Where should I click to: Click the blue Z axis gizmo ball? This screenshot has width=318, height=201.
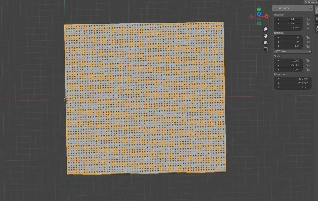[259, 14]
